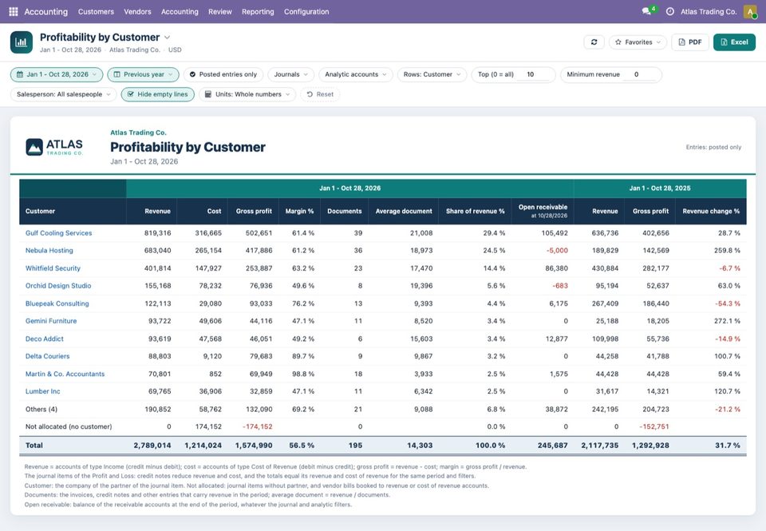Open the Salesperson: All salespeople dropdown
Image resolution: width=766 pixels, height=531 pixels.
(x=64, y=94)
